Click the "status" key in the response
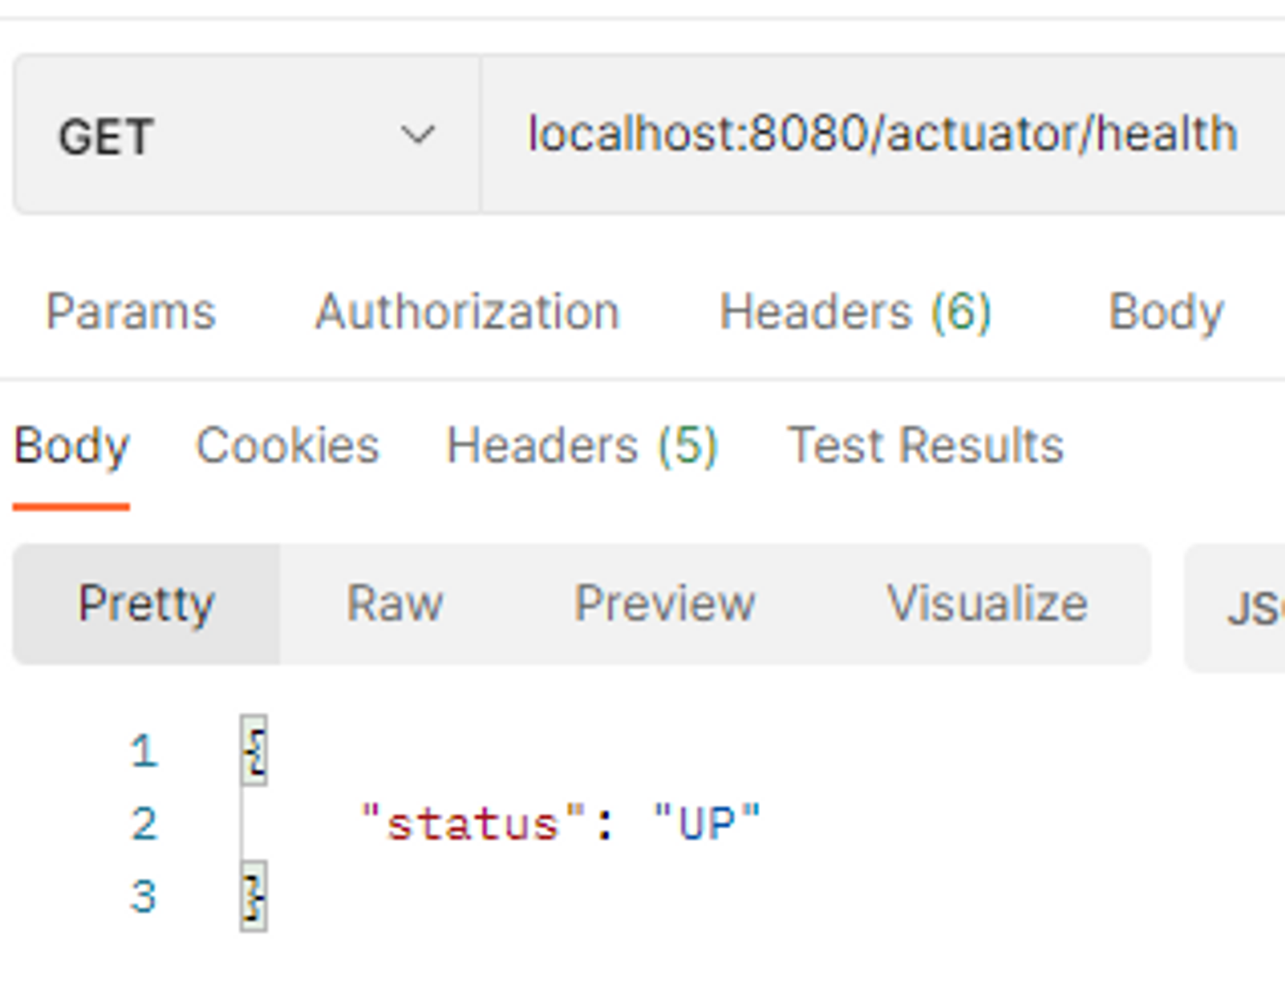Image resolution: width=1285 pixels, height=1001 pixels. click(473, 824)
